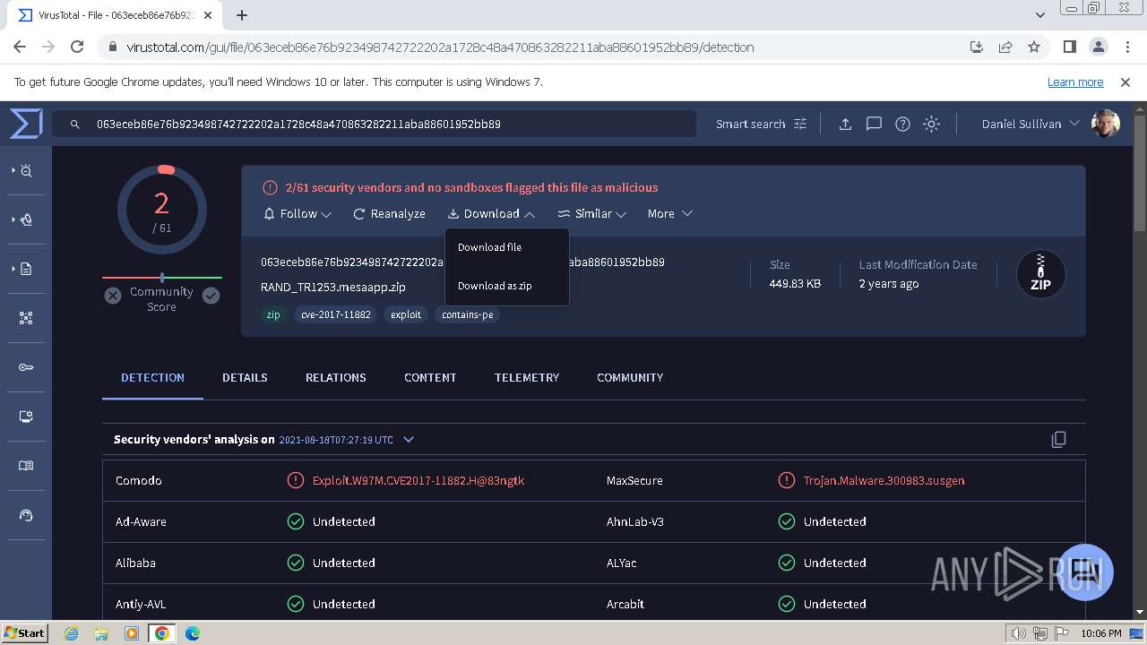Click the browser share page icon
1147x645 pixels.
[x=1005, y=47]
